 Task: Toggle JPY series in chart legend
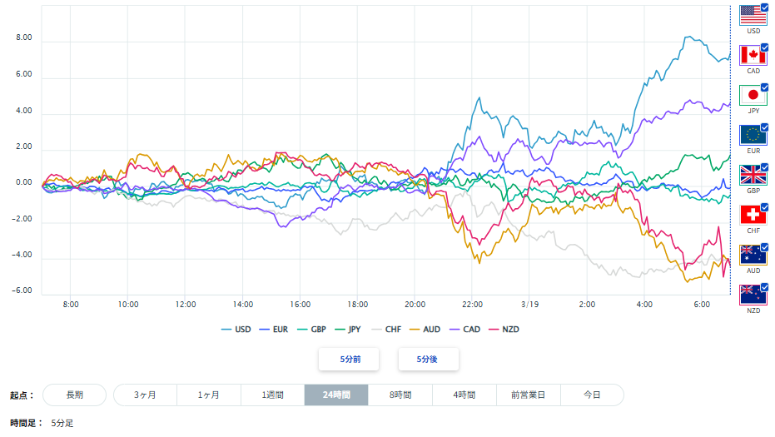348,330
